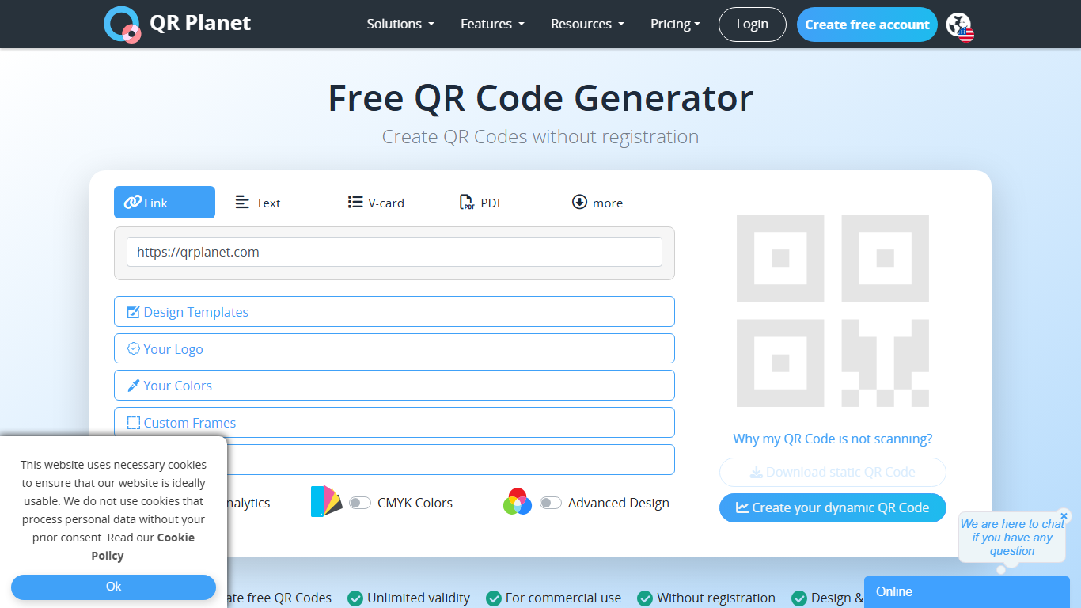Open the Pricing dropdown menu
Screen dimensions: 1081x608
[x=675, y=24]
